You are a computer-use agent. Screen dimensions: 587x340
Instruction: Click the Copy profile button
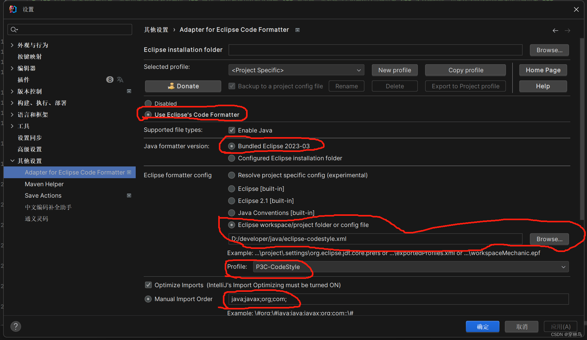click(x=466, y=70)
